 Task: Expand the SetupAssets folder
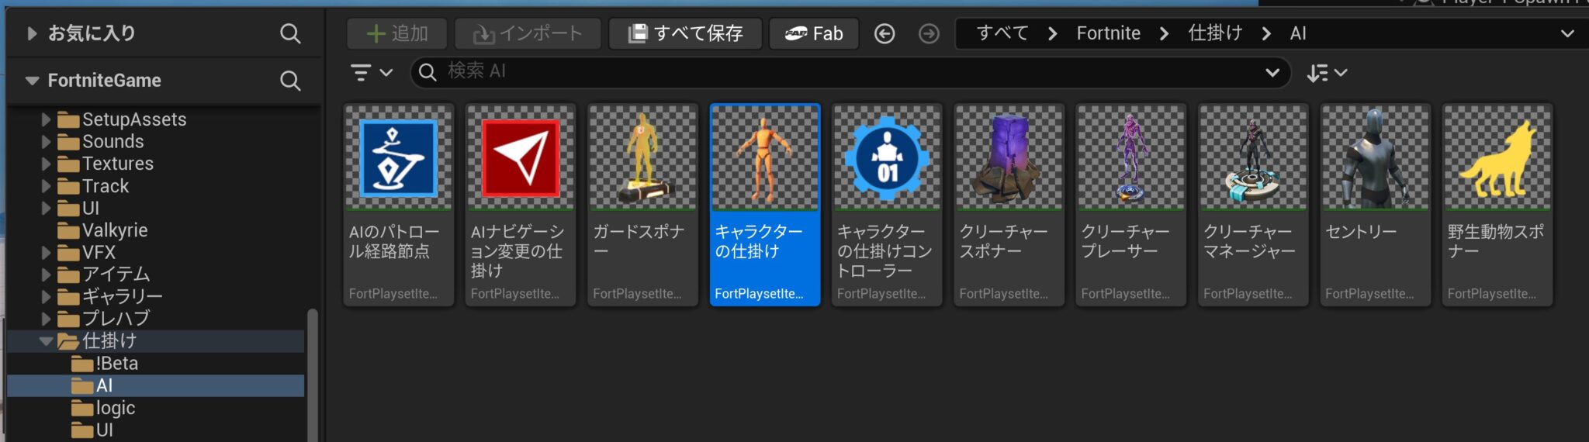tap(46, 119)
